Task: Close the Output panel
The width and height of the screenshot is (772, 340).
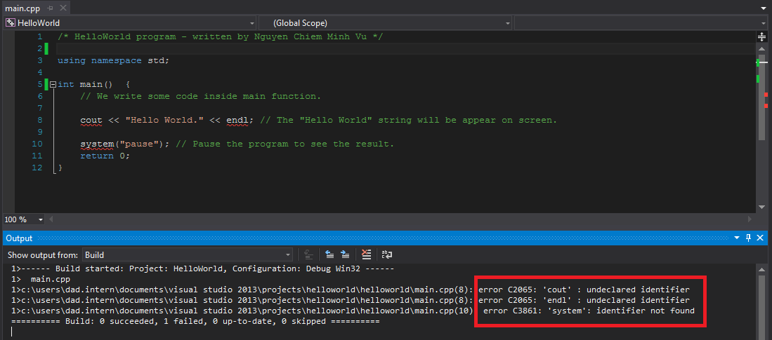Action: (x=761, y=238)
